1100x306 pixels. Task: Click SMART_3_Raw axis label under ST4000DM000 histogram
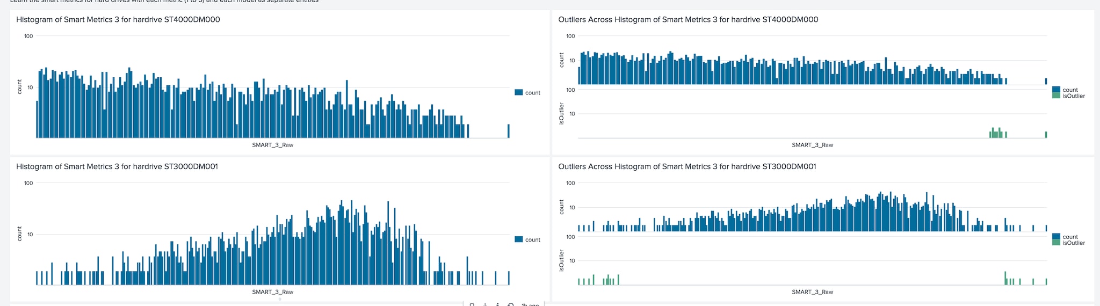273,145
